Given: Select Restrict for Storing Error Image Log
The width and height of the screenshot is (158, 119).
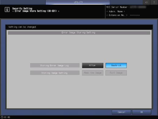Looking at the screenshot, I should coord(116,65).
